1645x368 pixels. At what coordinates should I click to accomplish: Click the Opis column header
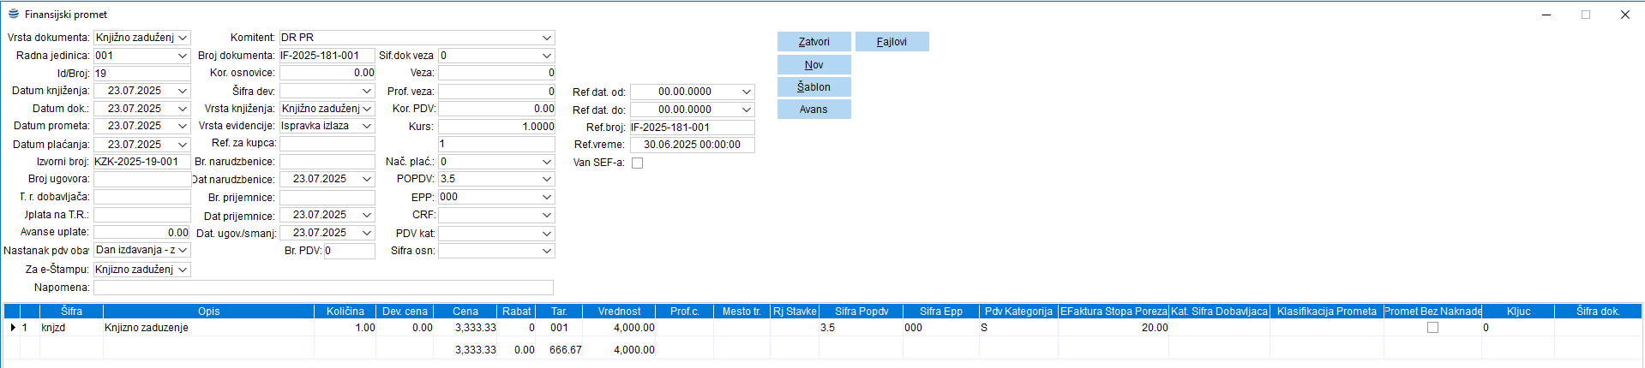[x=208, y=312]
